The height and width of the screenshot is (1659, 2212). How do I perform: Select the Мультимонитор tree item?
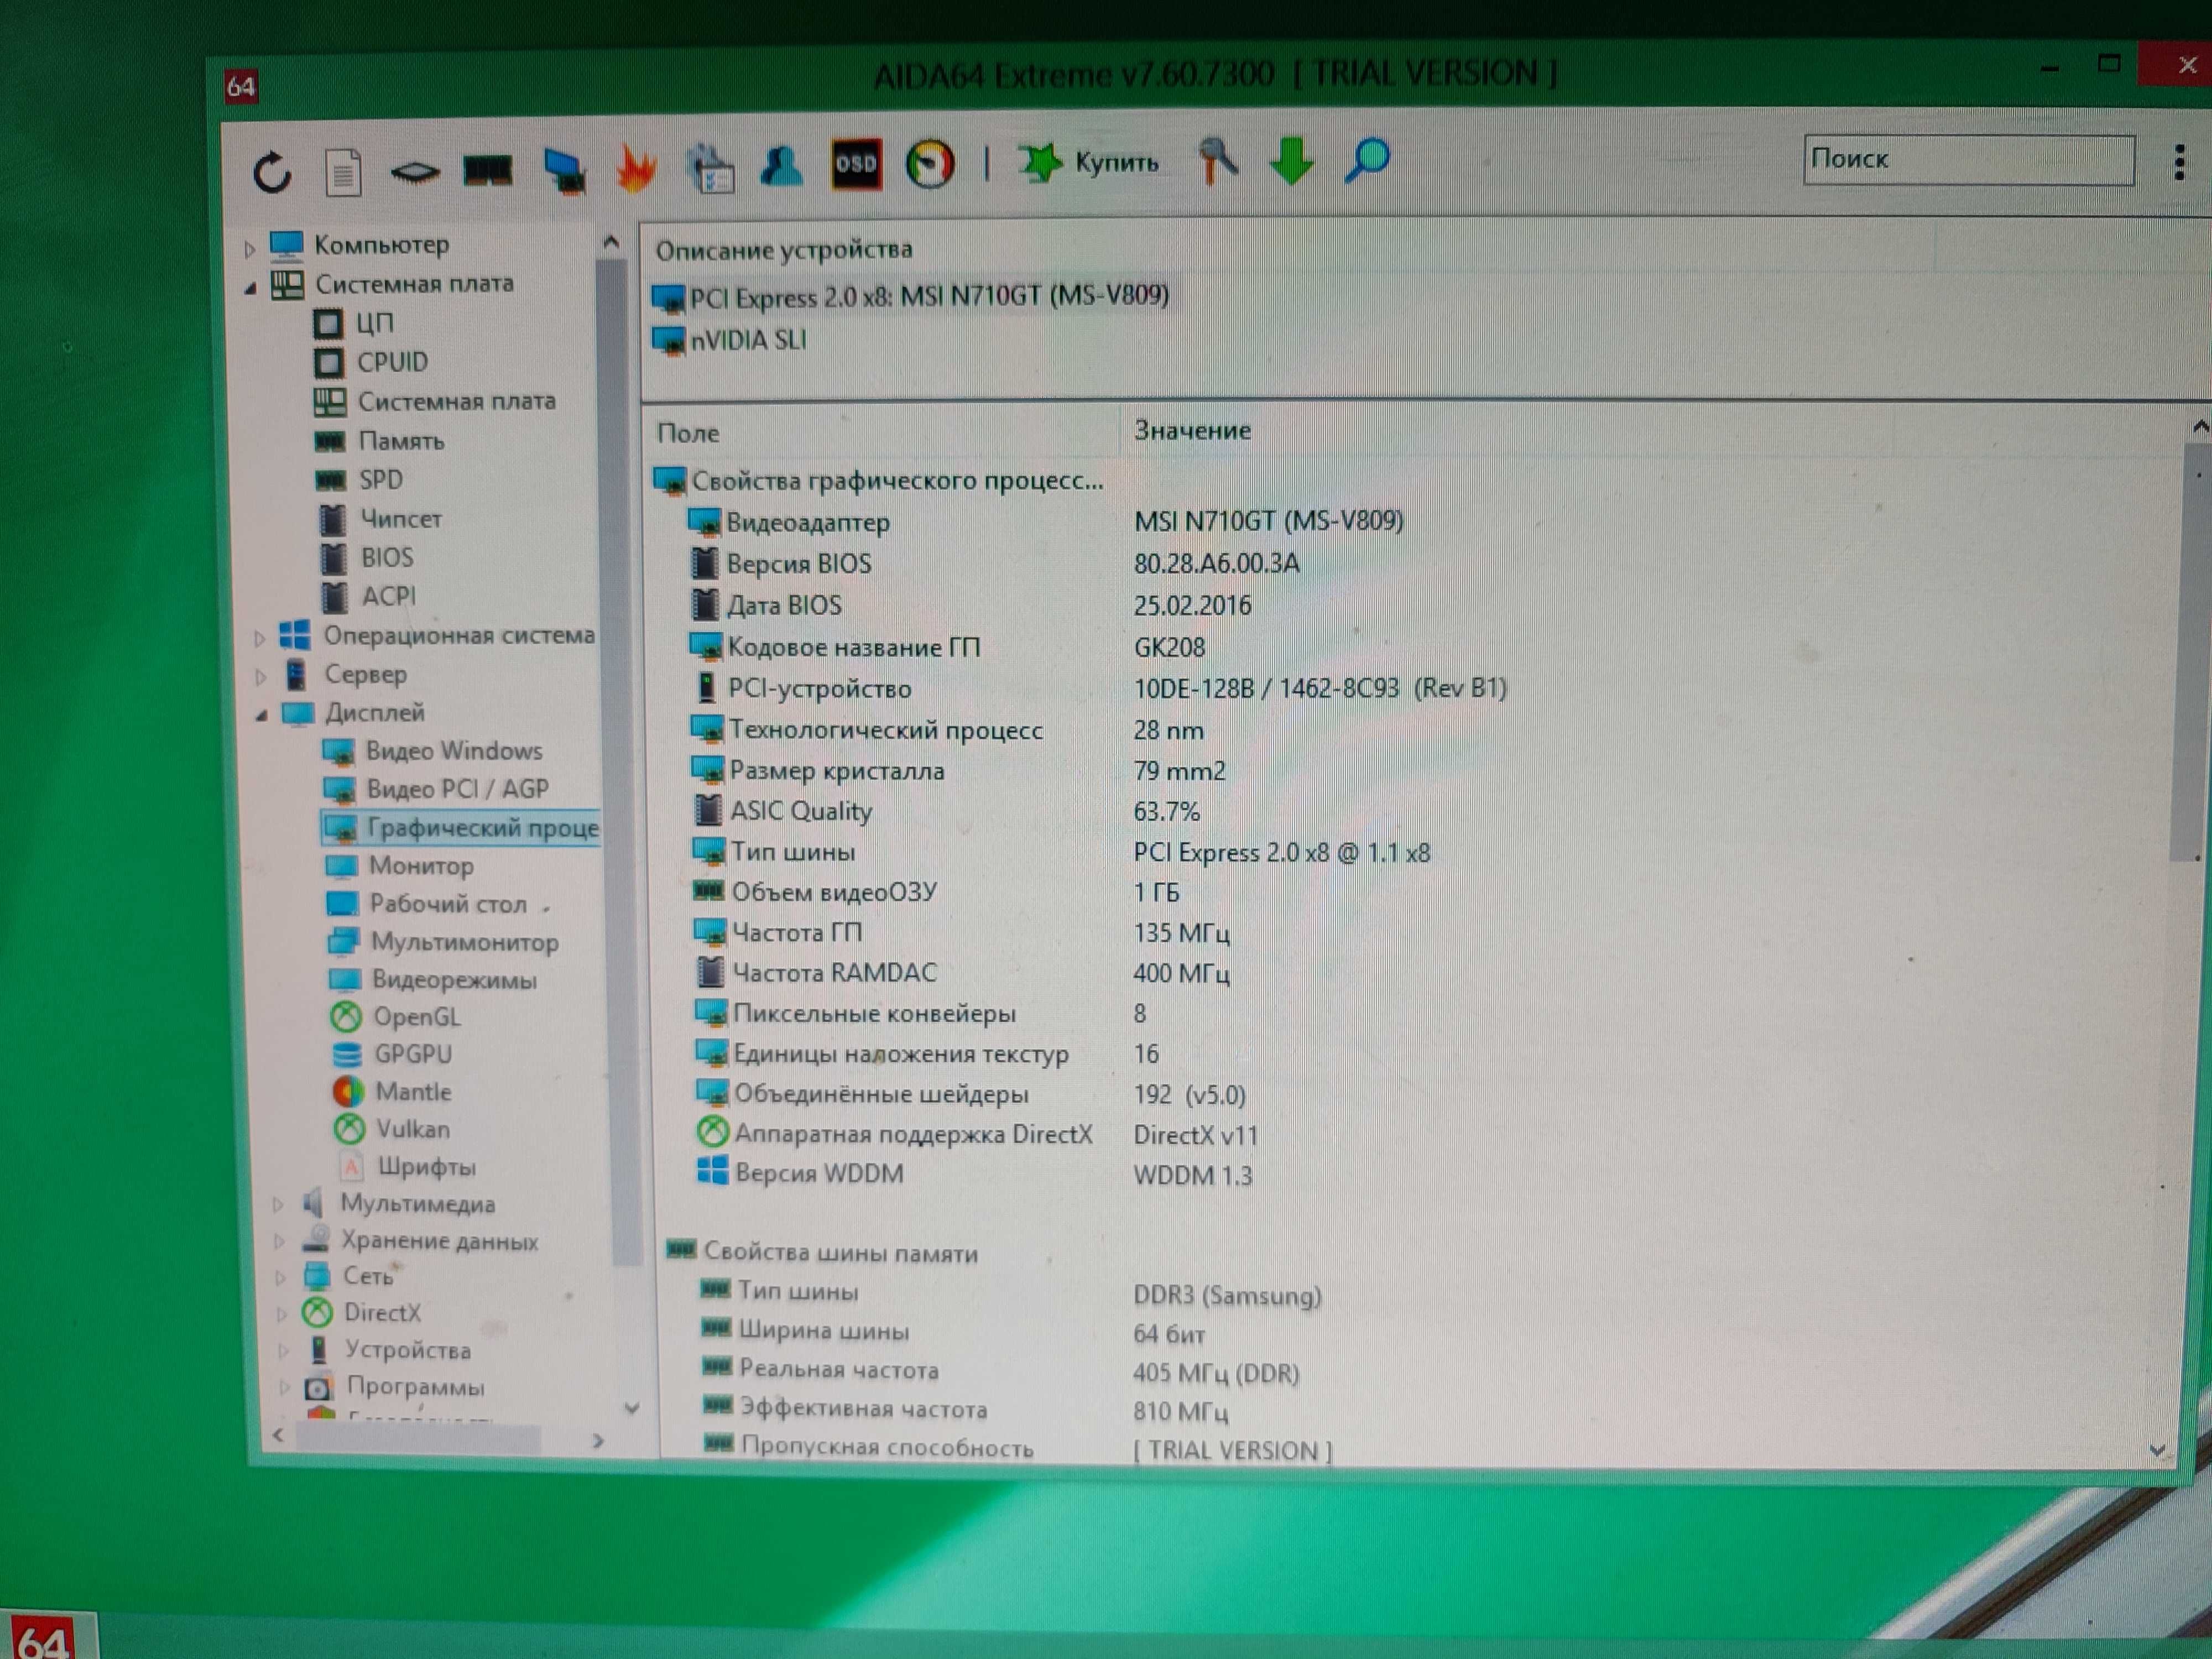pyautogui.click(x=443, y=942)
